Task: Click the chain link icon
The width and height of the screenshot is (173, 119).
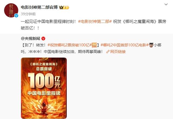Action: point(108,52)
